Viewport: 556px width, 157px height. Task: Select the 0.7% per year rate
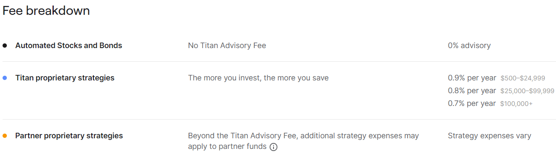[472, 103]
